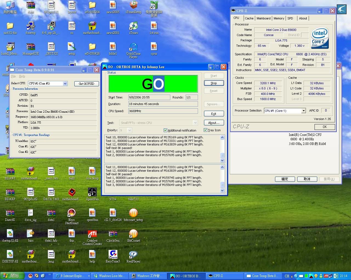This screenshot has width=351, height=280.
Task: Expand the Select CPU dropdown in Core Temp
Action: [65, 83]
